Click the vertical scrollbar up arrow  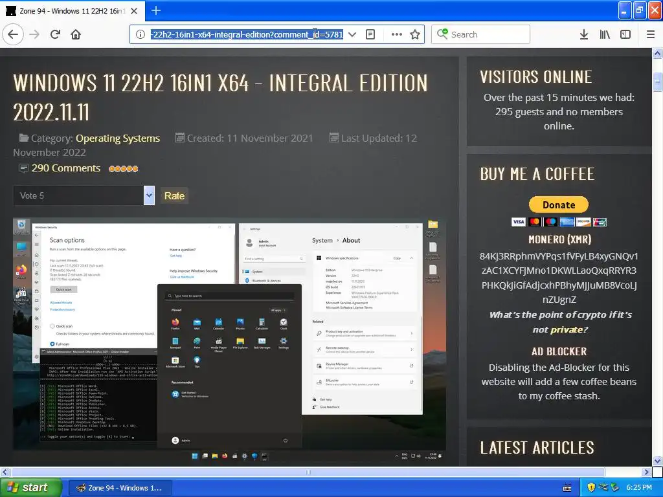[x=657, y=53]
